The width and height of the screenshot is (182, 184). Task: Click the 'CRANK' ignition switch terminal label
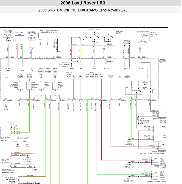tap(75, 44)
